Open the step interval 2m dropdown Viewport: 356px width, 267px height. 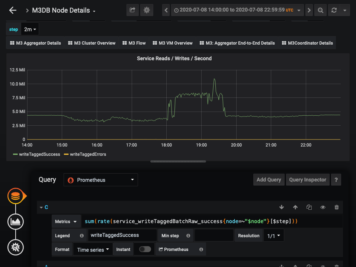30,29
